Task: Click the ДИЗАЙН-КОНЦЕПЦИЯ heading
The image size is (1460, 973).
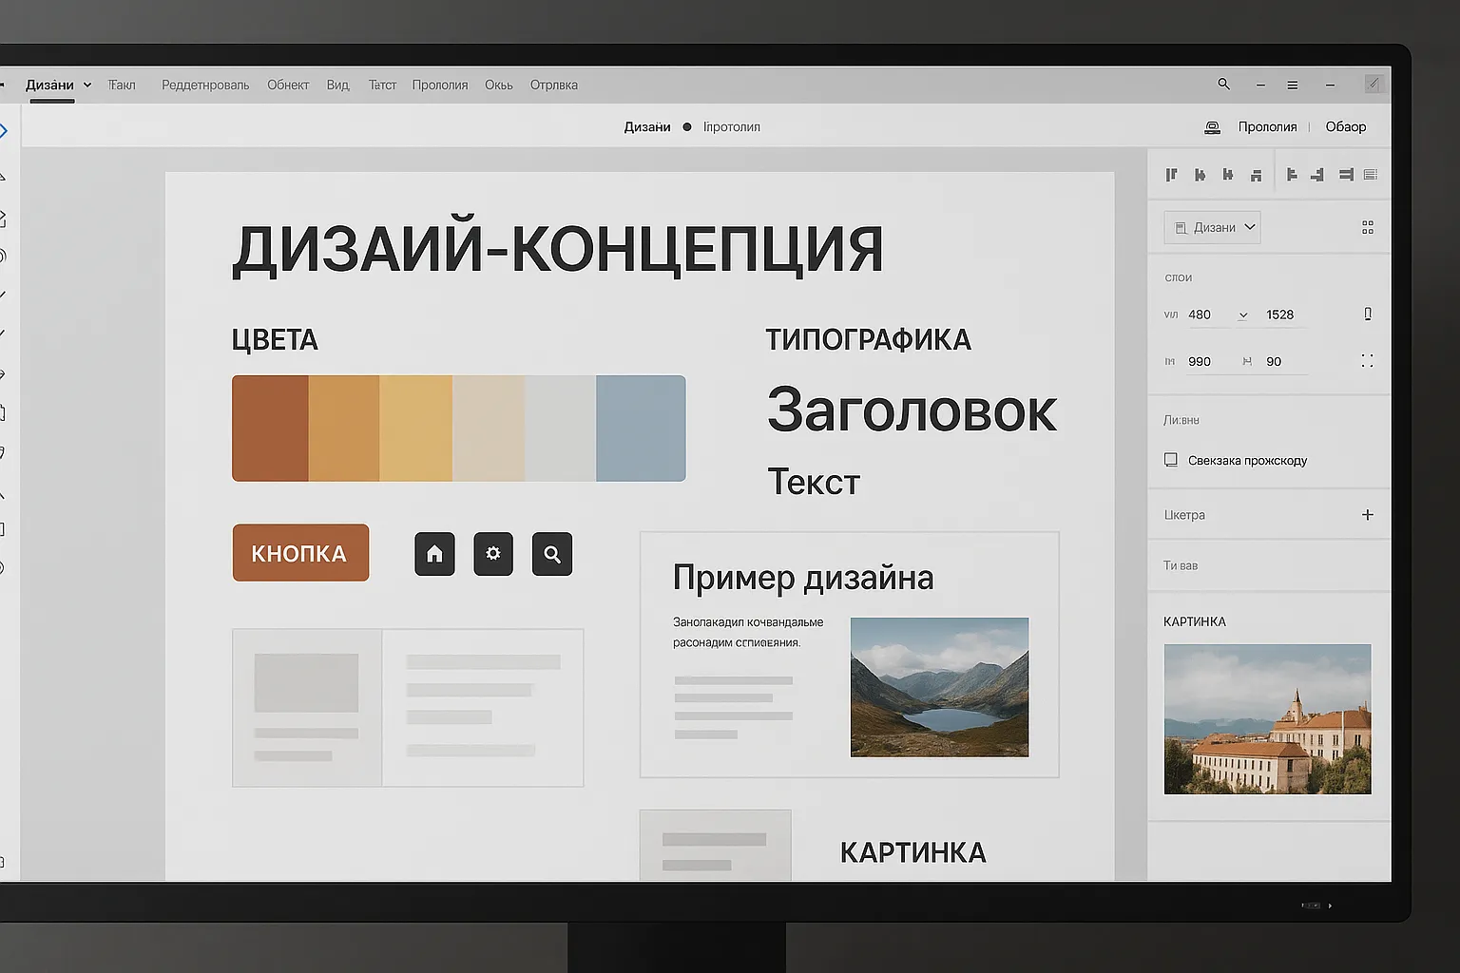Action: 558,250
